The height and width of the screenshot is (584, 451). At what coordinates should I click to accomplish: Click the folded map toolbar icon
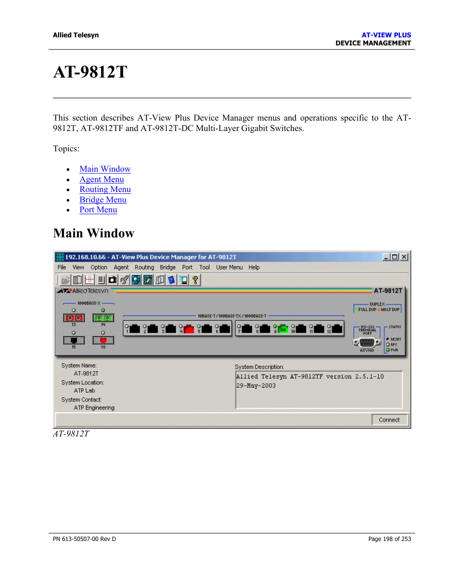click(x=160, y=280)
